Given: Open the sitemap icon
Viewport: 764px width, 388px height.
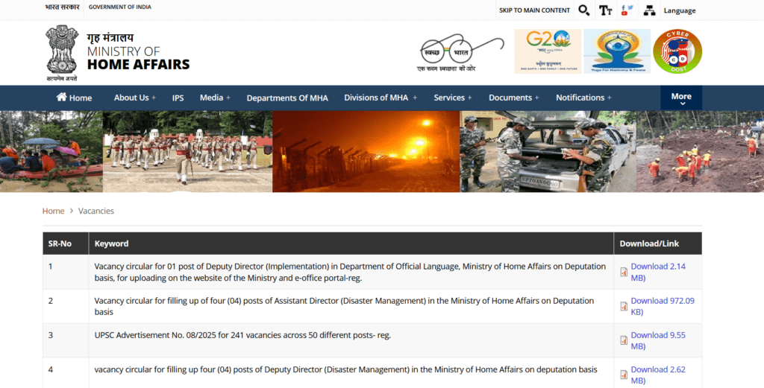Looking at the screenshot, I should click(x=649, y=10).
